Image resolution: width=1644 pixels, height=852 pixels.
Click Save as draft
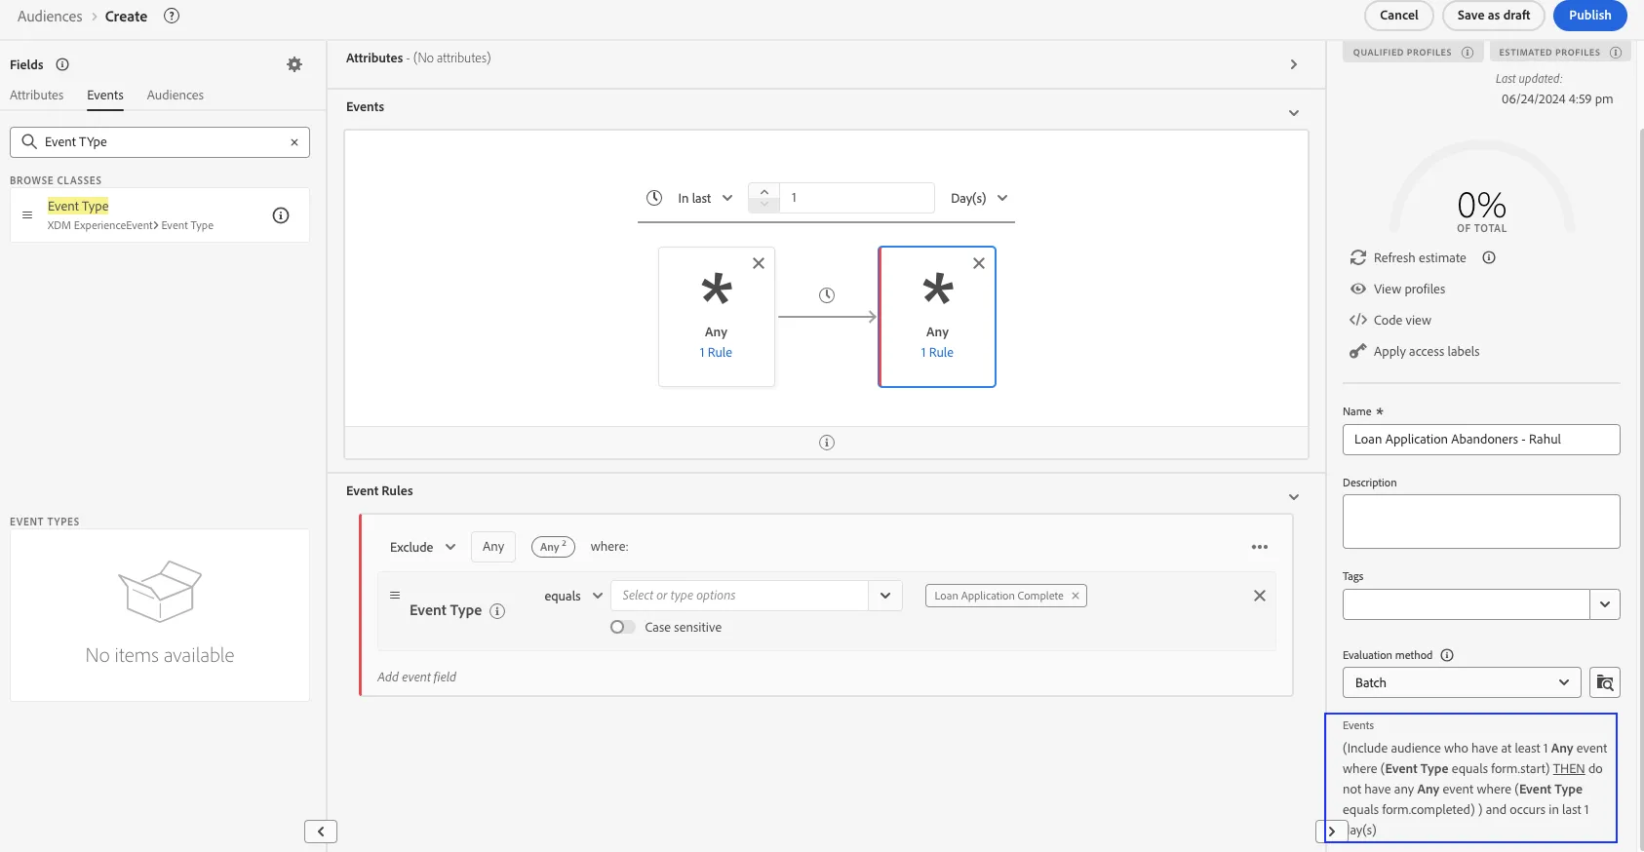pyautogui.click(x=1494, y=16)
